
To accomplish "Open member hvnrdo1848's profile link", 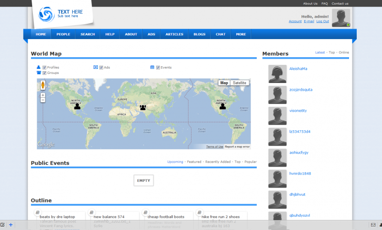I will click(x=300, y=173).
